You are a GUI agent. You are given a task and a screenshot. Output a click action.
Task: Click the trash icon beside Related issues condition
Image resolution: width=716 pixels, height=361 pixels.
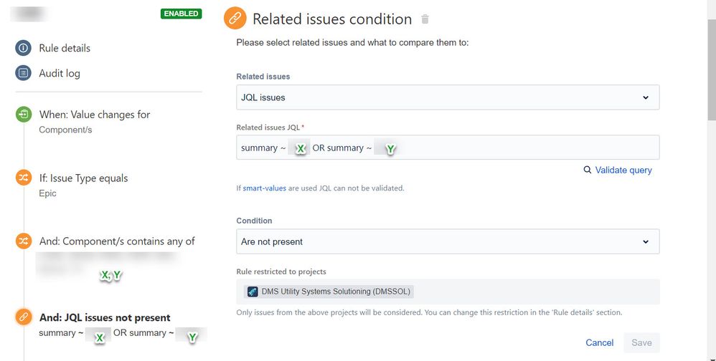tap(425, 19)
